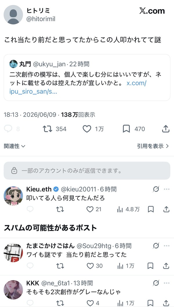The width and height of the screenshot is (174, 307).
Task: Bookmark たまごかけごはん's reply
Action: 151,266
